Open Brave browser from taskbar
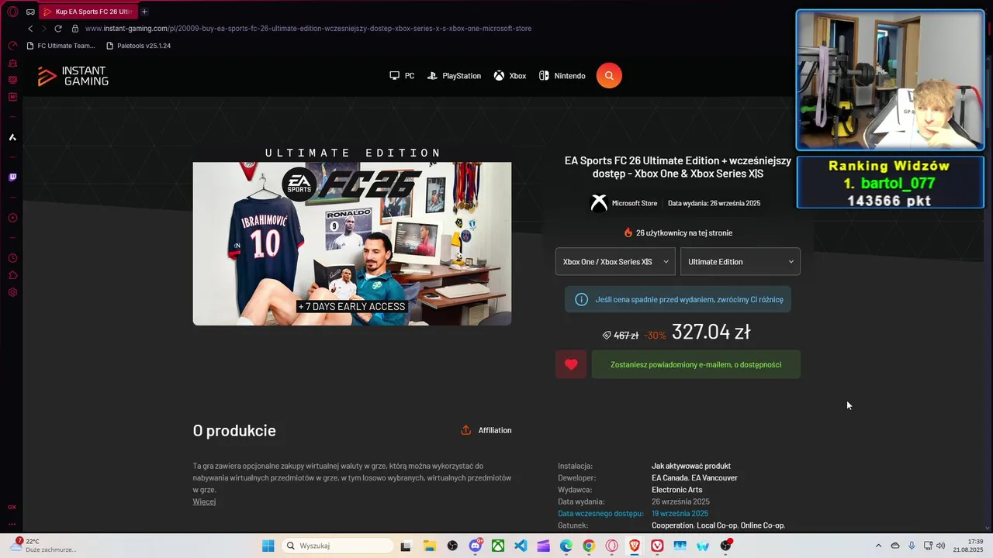This screenshot has width=993, height=558. (x=635, y=546)
